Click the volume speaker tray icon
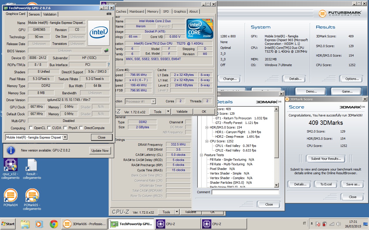Image resolution: width=369 pixels, height=230 pixels. (x=338, y=224)
